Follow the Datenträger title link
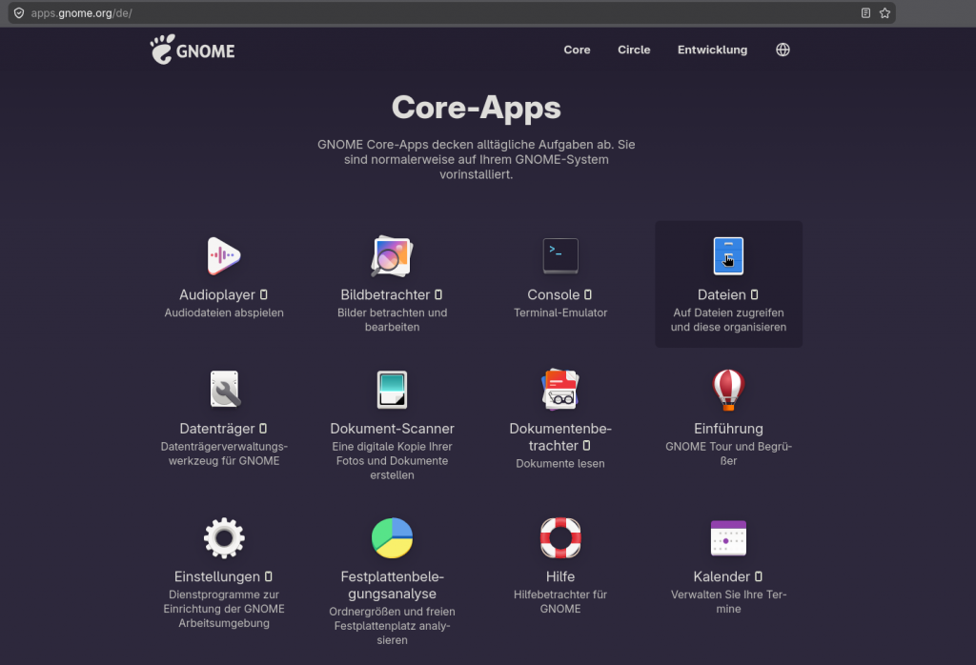The width and height of the screenshot is (976, 665). coord(217,429)
